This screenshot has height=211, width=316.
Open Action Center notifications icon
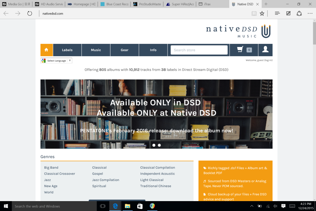pyautogui.click(x=283, y=206)
